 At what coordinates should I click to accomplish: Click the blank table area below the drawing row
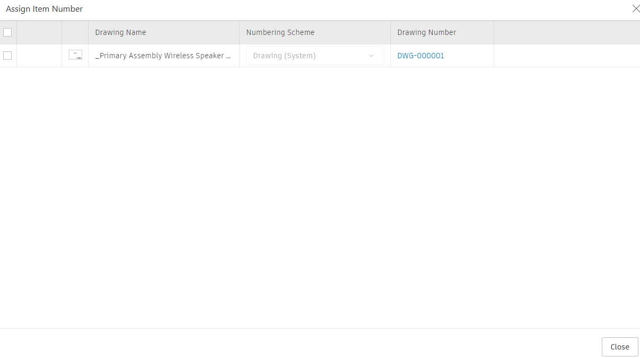[x=318, y=196]
